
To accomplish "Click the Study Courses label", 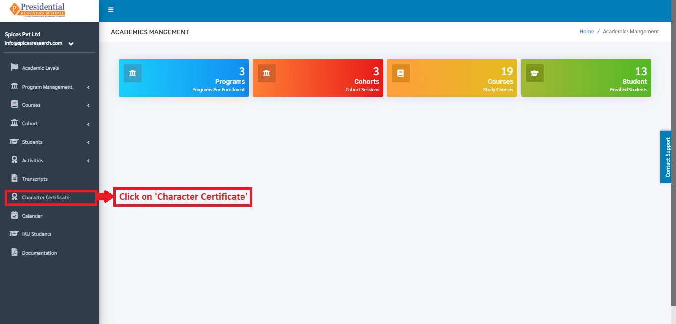I will [498, 90].
